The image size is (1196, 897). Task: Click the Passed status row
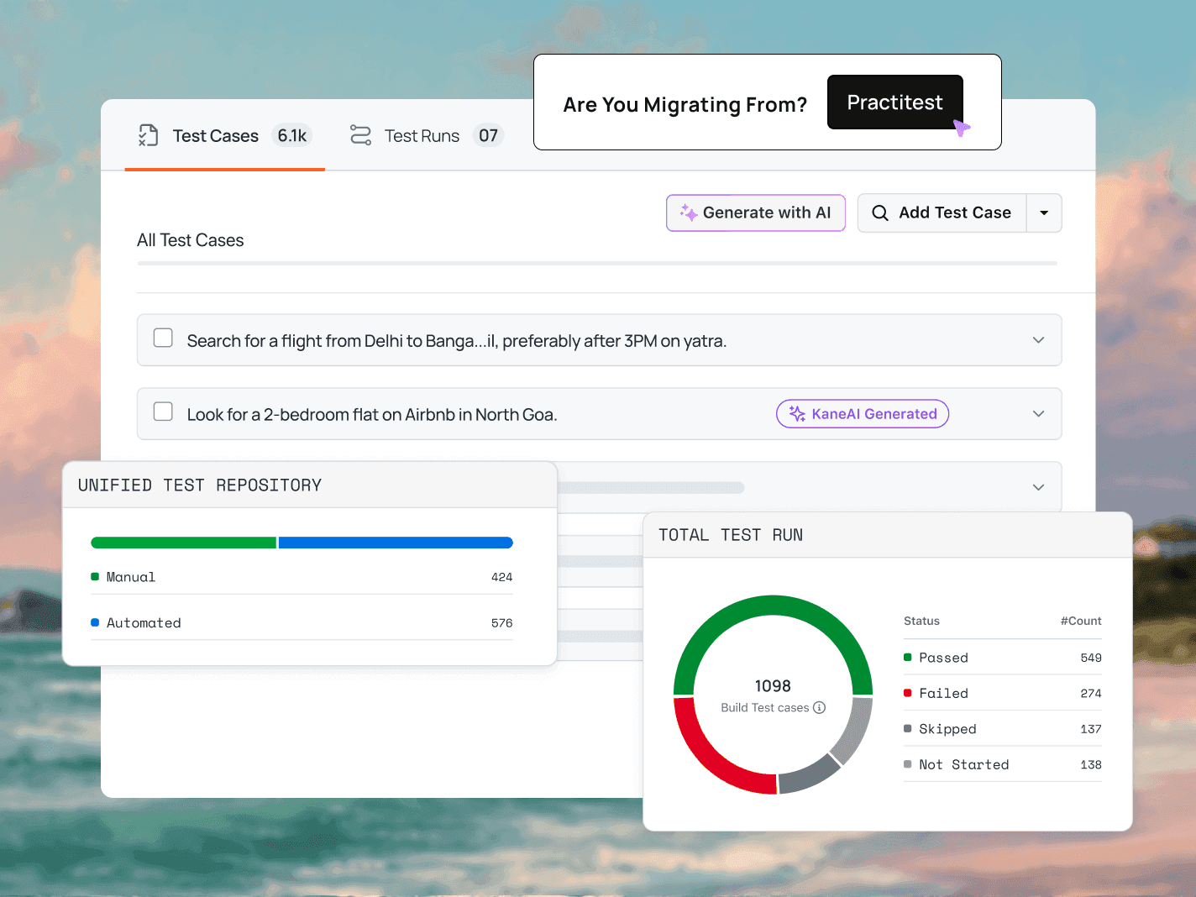point(1003,658)
